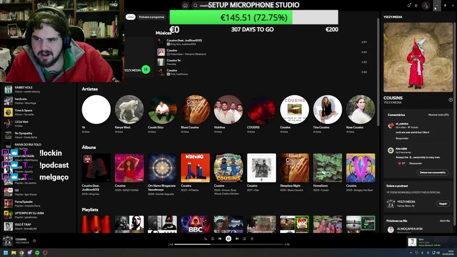Skip to the next track
457x257 pixels.
(x=237, y=239)
